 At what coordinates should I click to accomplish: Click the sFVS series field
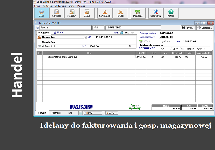98,28
